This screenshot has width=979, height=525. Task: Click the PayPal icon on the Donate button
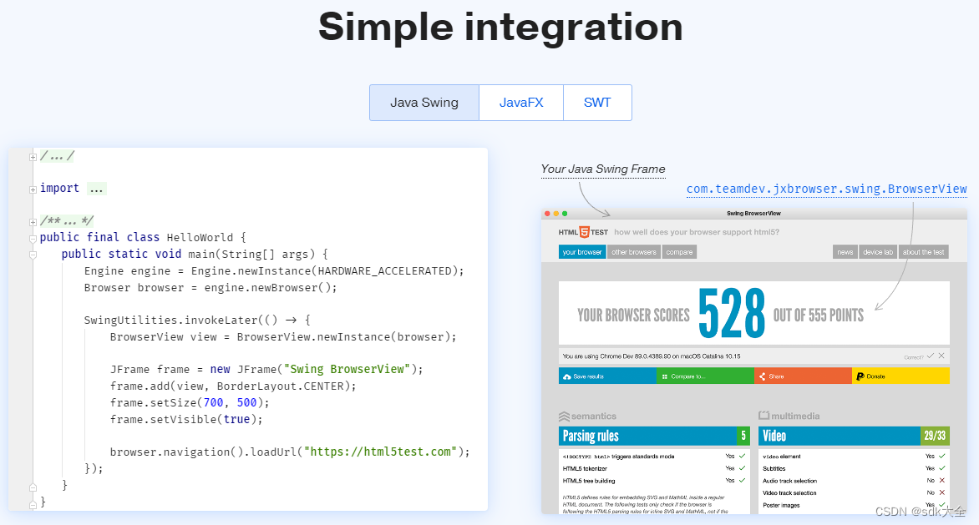click(x=860, y=376)
